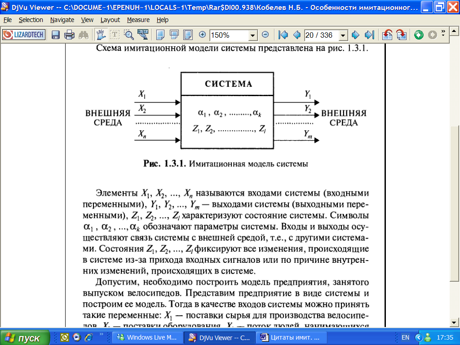Image resolution: width=460 pixels, height=345 pixels.
Task: Click the 20 / 336 page field
Action: pyautogui.click(x=322, y=35)
